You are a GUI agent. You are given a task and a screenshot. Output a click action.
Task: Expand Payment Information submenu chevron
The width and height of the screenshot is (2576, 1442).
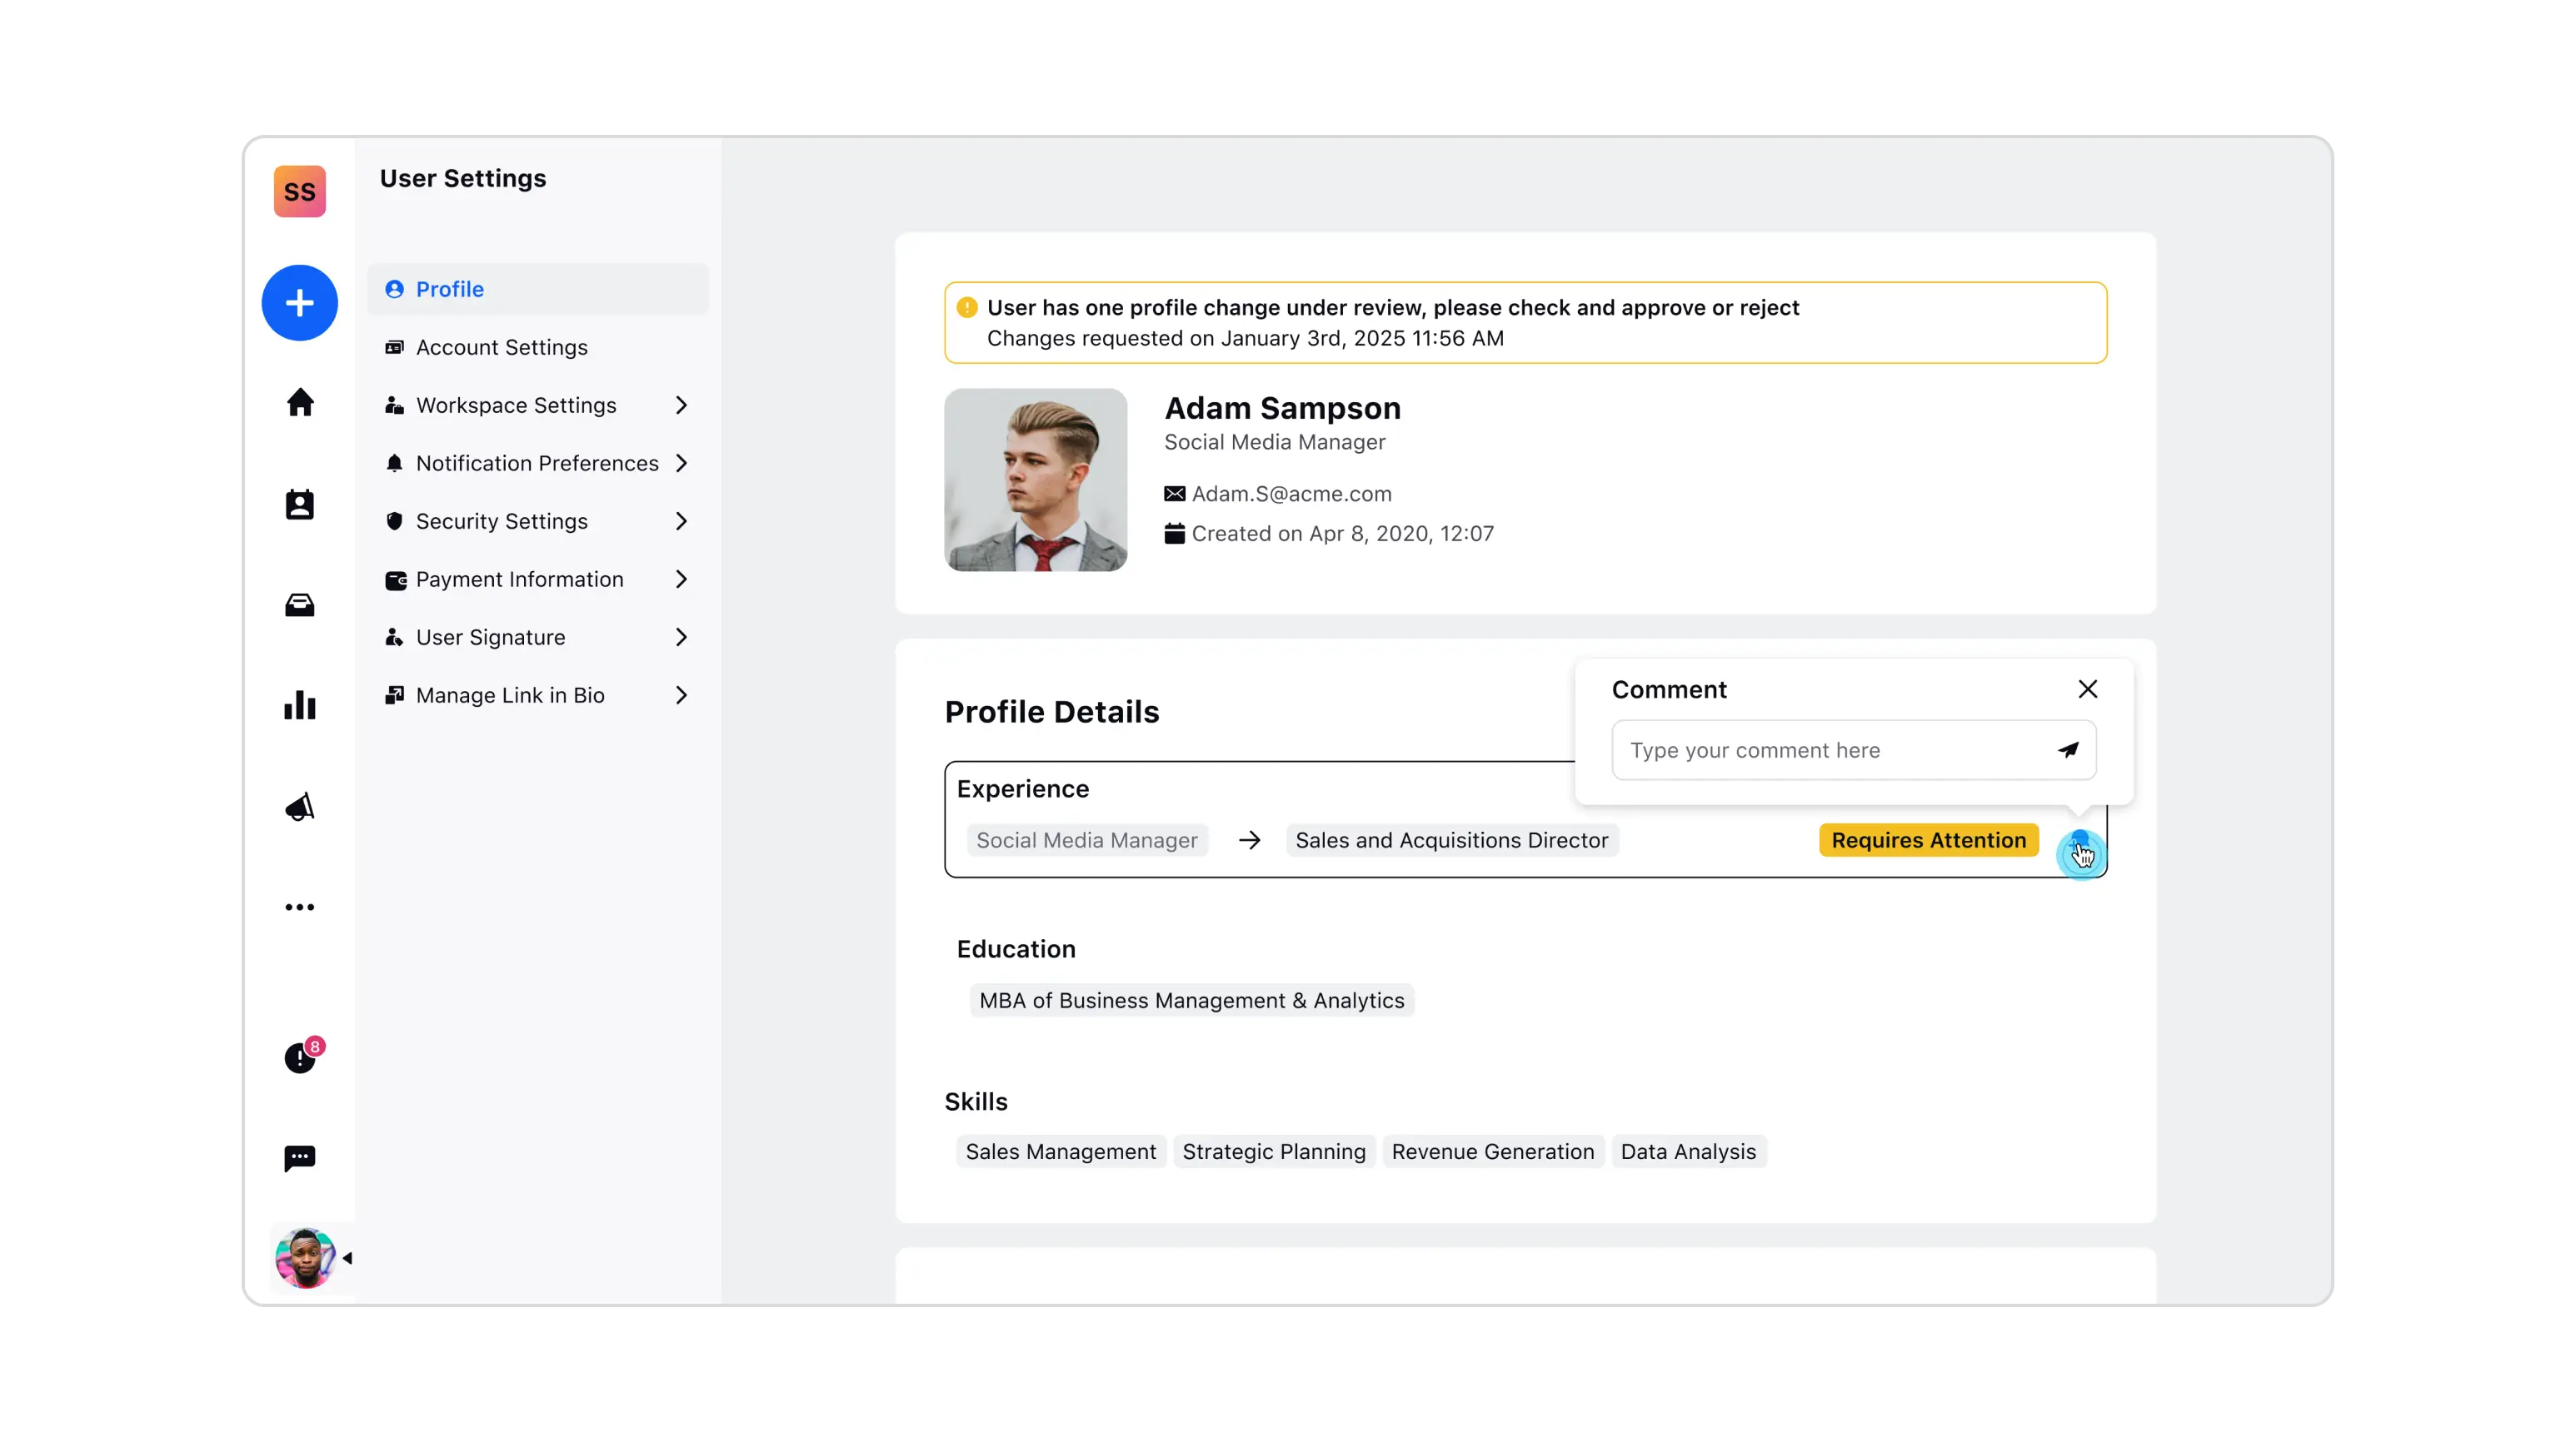681,579
